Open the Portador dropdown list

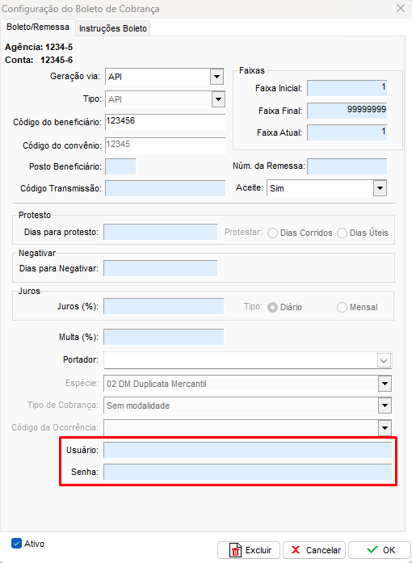(x=384, y=360)
